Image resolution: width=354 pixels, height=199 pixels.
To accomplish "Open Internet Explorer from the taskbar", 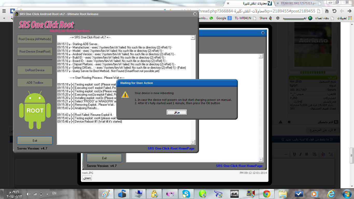I will click(331, 194).
